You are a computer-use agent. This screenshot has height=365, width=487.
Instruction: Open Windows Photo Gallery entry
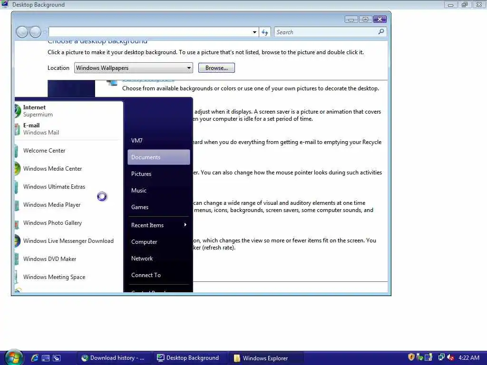pos(67,223)
